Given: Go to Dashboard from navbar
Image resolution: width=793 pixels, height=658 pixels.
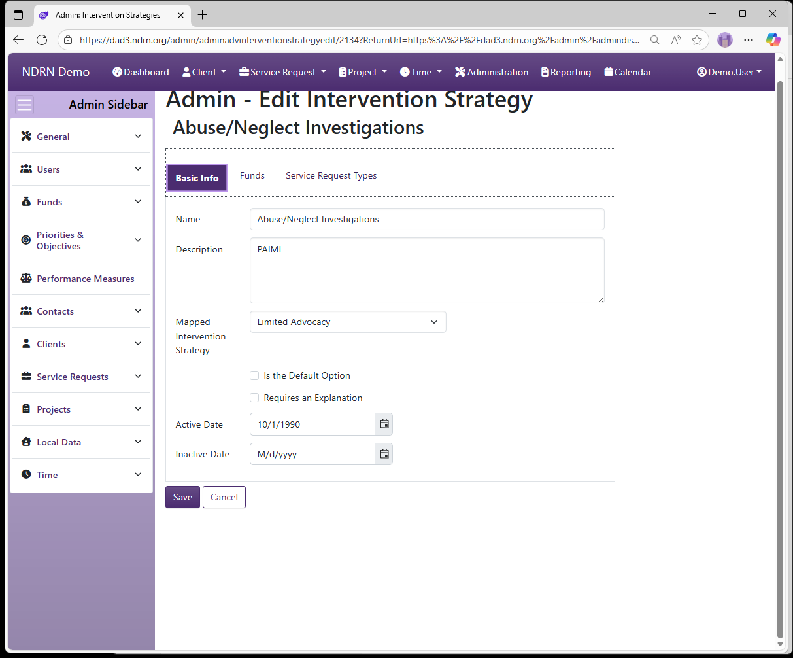Looking at the screenshot, I should pos(141,72).
